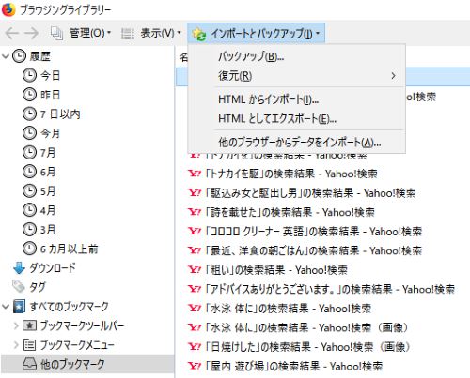The image size is (470, 378).
Task: Click the clock icon beside 今月
Action: coord(29,133)
